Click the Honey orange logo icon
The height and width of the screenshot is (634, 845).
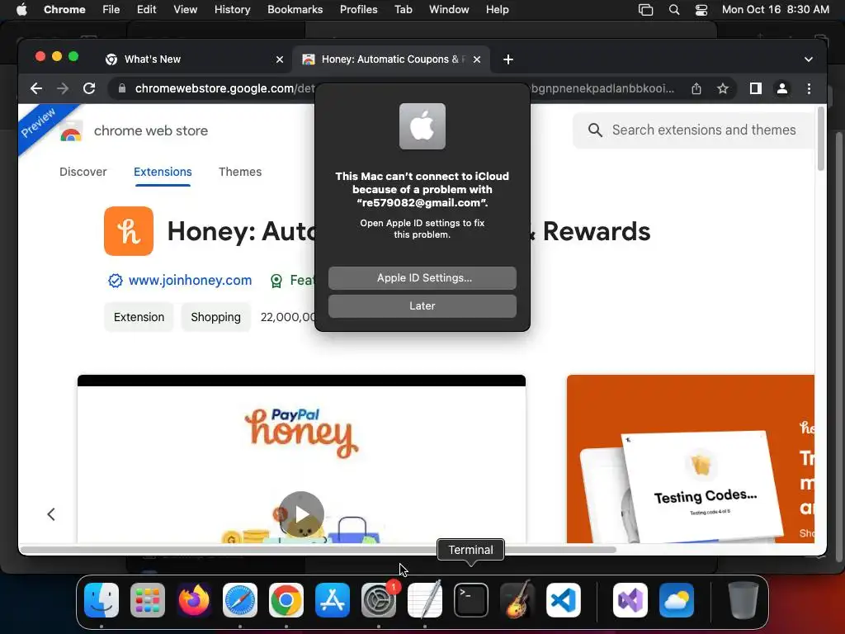(x=129, y=231)
